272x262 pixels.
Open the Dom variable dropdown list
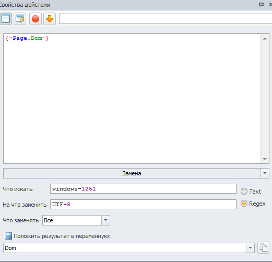coord(250,248)
